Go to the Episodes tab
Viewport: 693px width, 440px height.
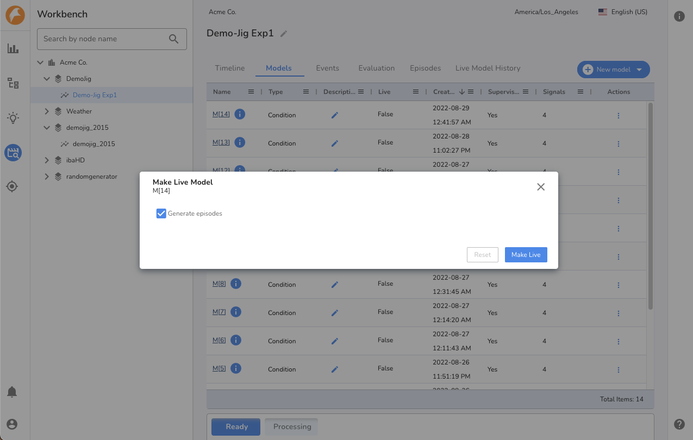(426, 68)
